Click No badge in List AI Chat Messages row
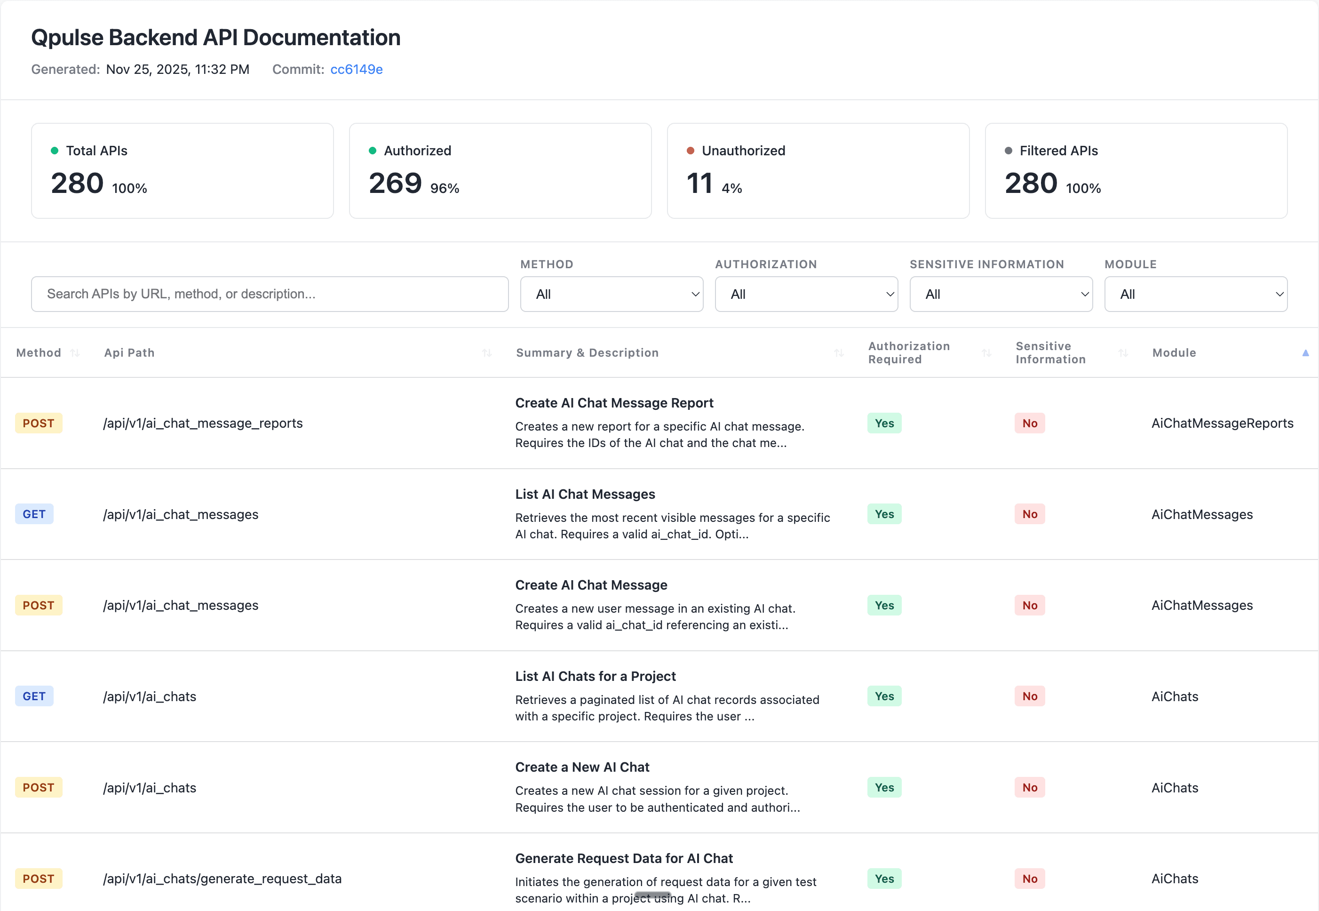 pos(1030,514)
